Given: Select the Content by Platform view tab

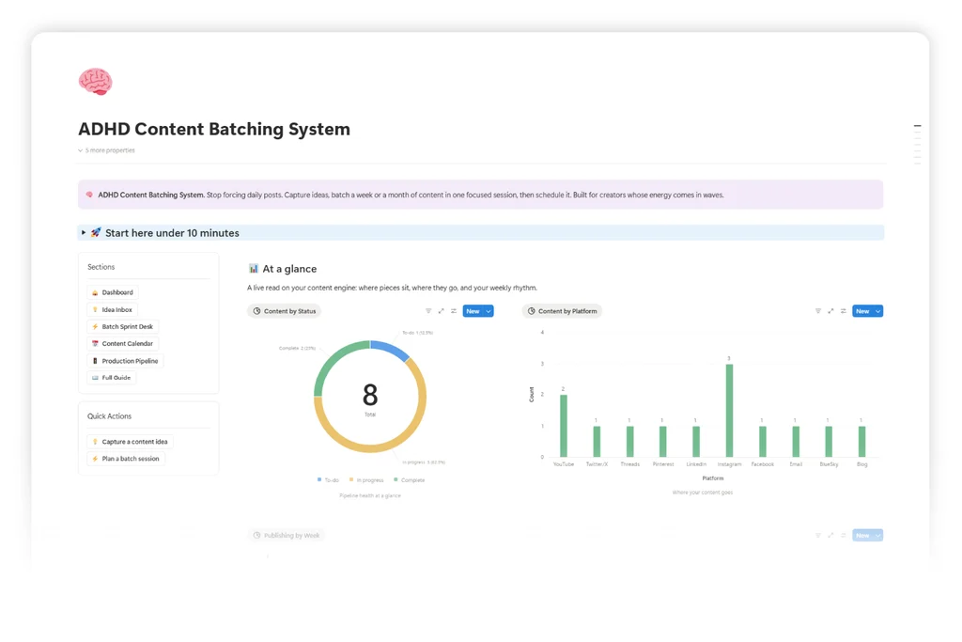Looking at the screenshot, I should point(562,311).
